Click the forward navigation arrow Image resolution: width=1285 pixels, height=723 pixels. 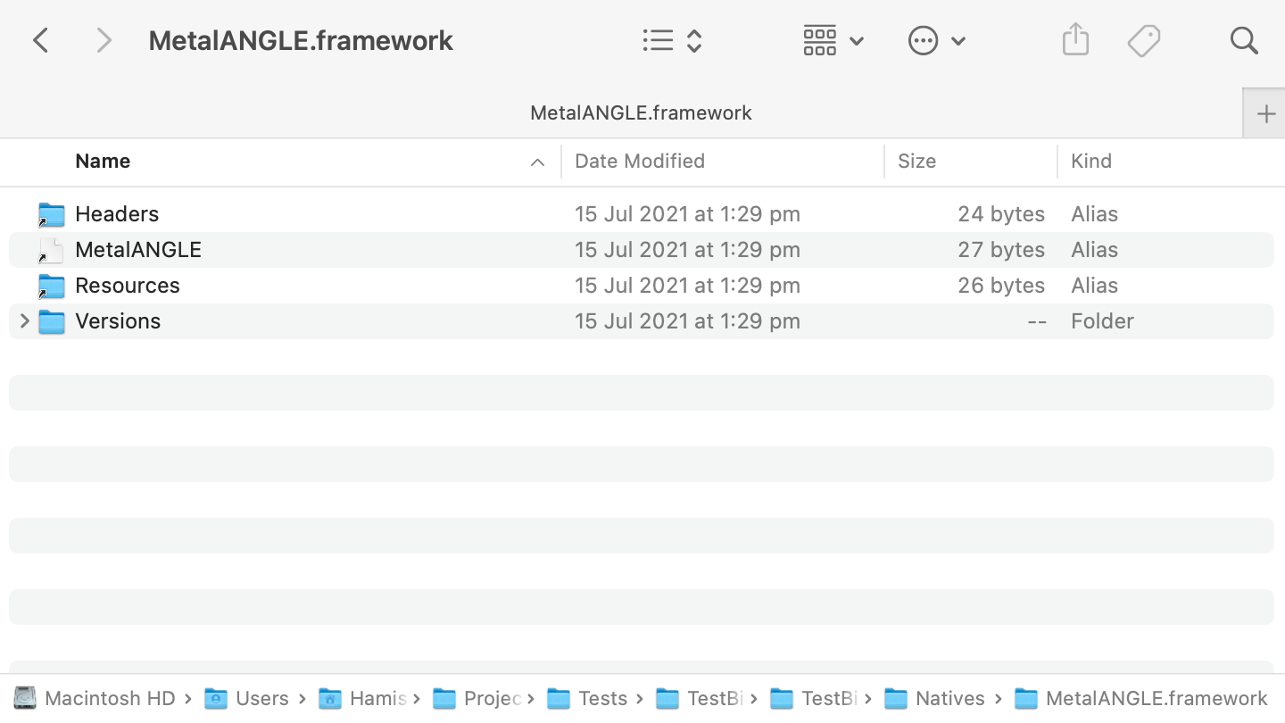pyautogui.click(x=103, y=39)
